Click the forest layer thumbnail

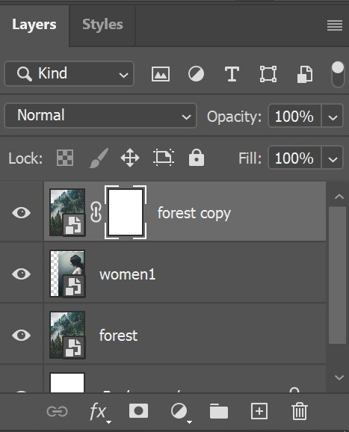(x=67, y=335)
